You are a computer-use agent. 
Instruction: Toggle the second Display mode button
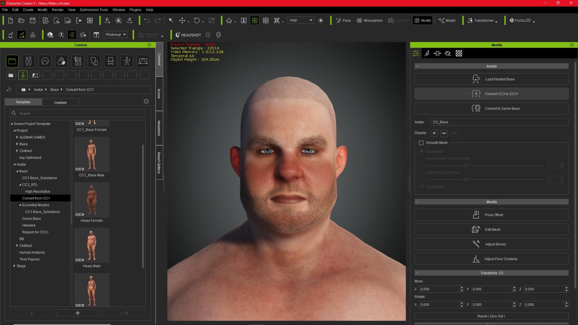tap(444, 133)
